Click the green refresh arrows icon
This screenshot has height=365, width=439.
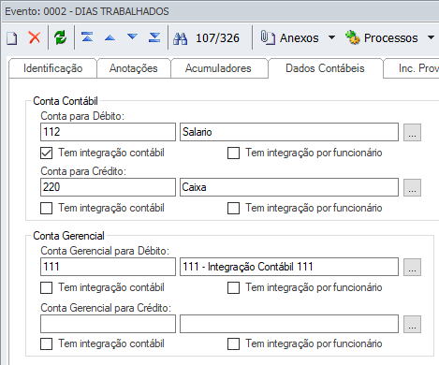61,37
